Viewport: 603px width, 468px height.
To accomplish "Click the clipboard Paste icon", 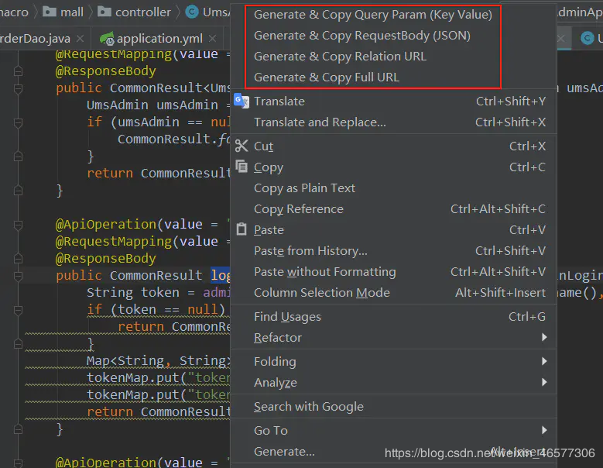I will pyautogui.click(x=242, y=229).
